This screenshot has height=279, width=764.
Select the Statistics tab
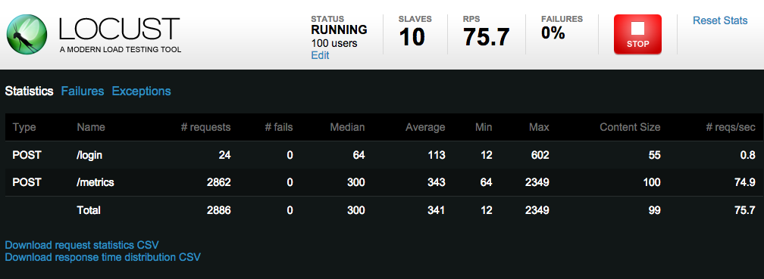click(30, 91)
